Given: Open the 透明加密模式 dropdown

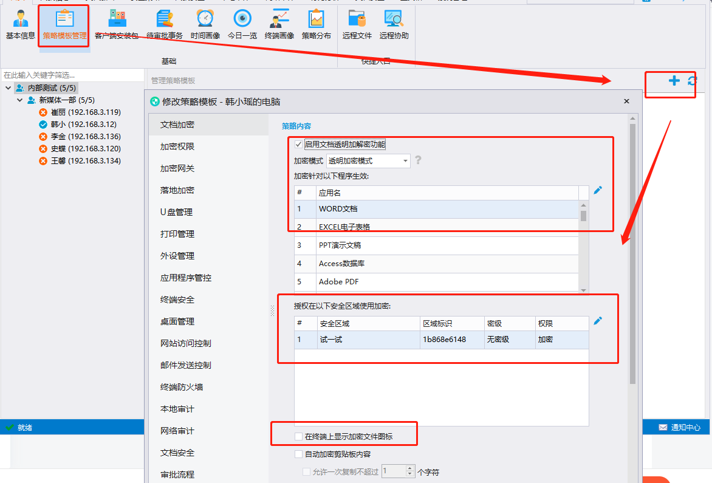Looking at the screenshot, I should pos(368,161).
